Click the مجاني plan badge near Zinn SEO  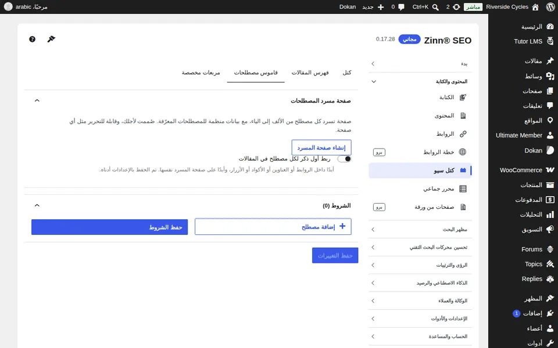[409, 39]
